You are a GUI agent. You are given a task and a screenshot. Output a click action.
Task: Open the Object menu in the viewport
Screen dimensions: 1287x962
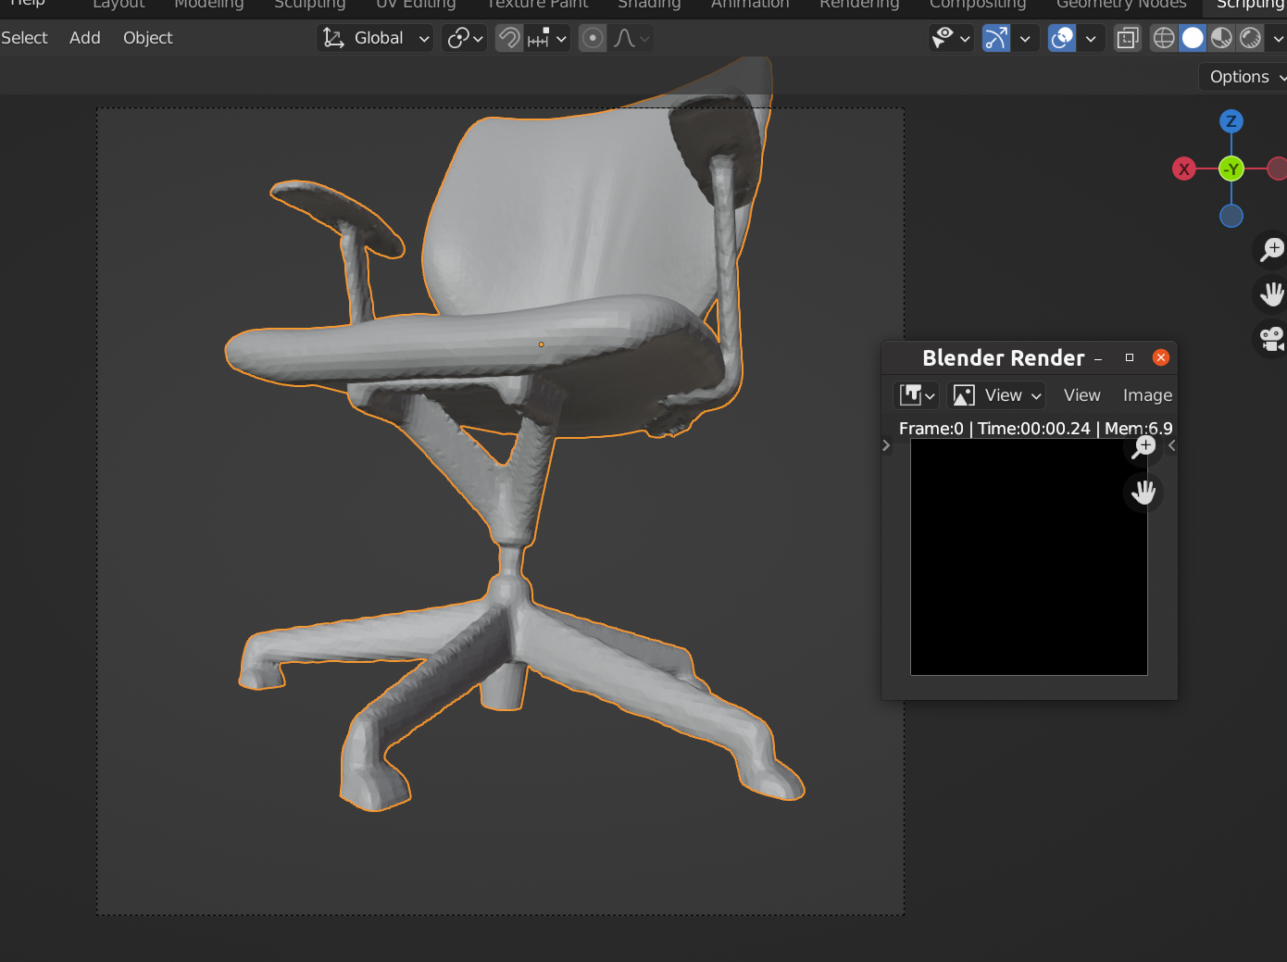click(x=147, y=38)
